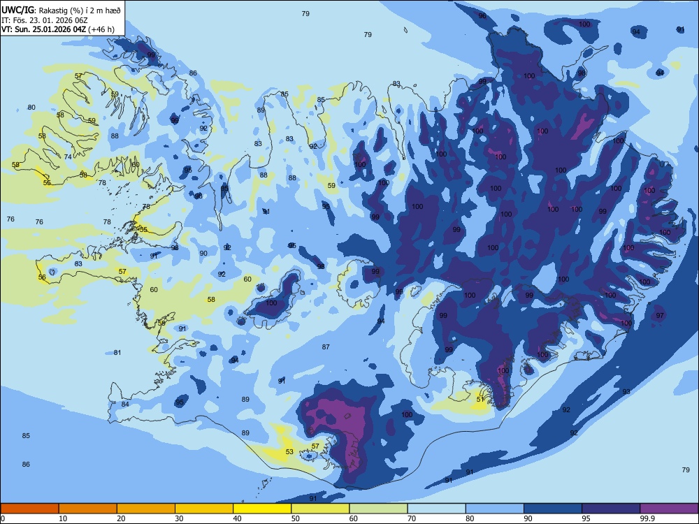This screenshot has height=524, width=699.
Task: Click the medium blue 80–90 legend swatch
Action: tap(494, 509)
